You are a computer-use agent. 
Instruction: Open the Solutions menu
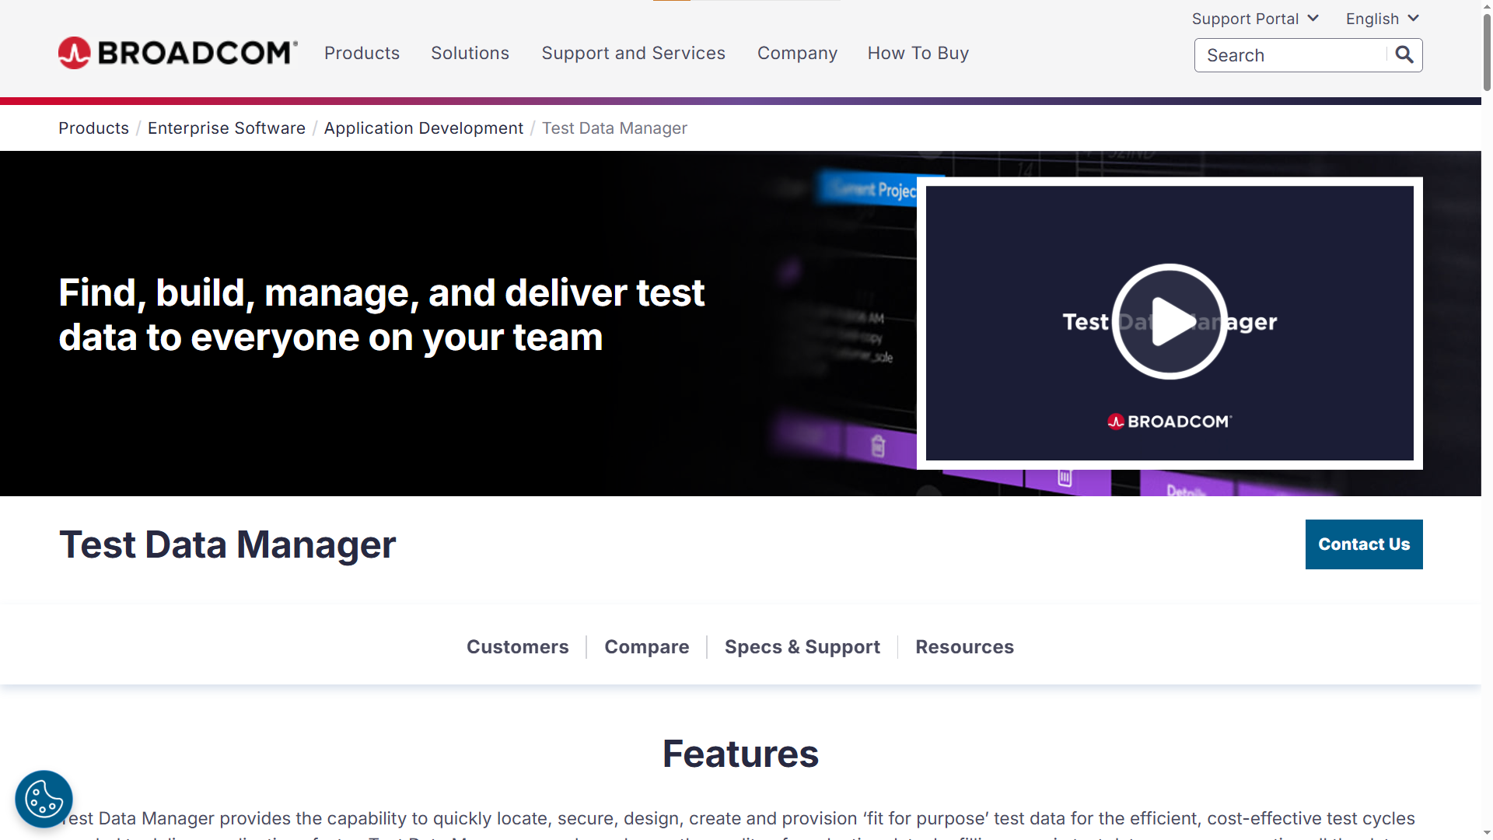click(x=470, y=52)
